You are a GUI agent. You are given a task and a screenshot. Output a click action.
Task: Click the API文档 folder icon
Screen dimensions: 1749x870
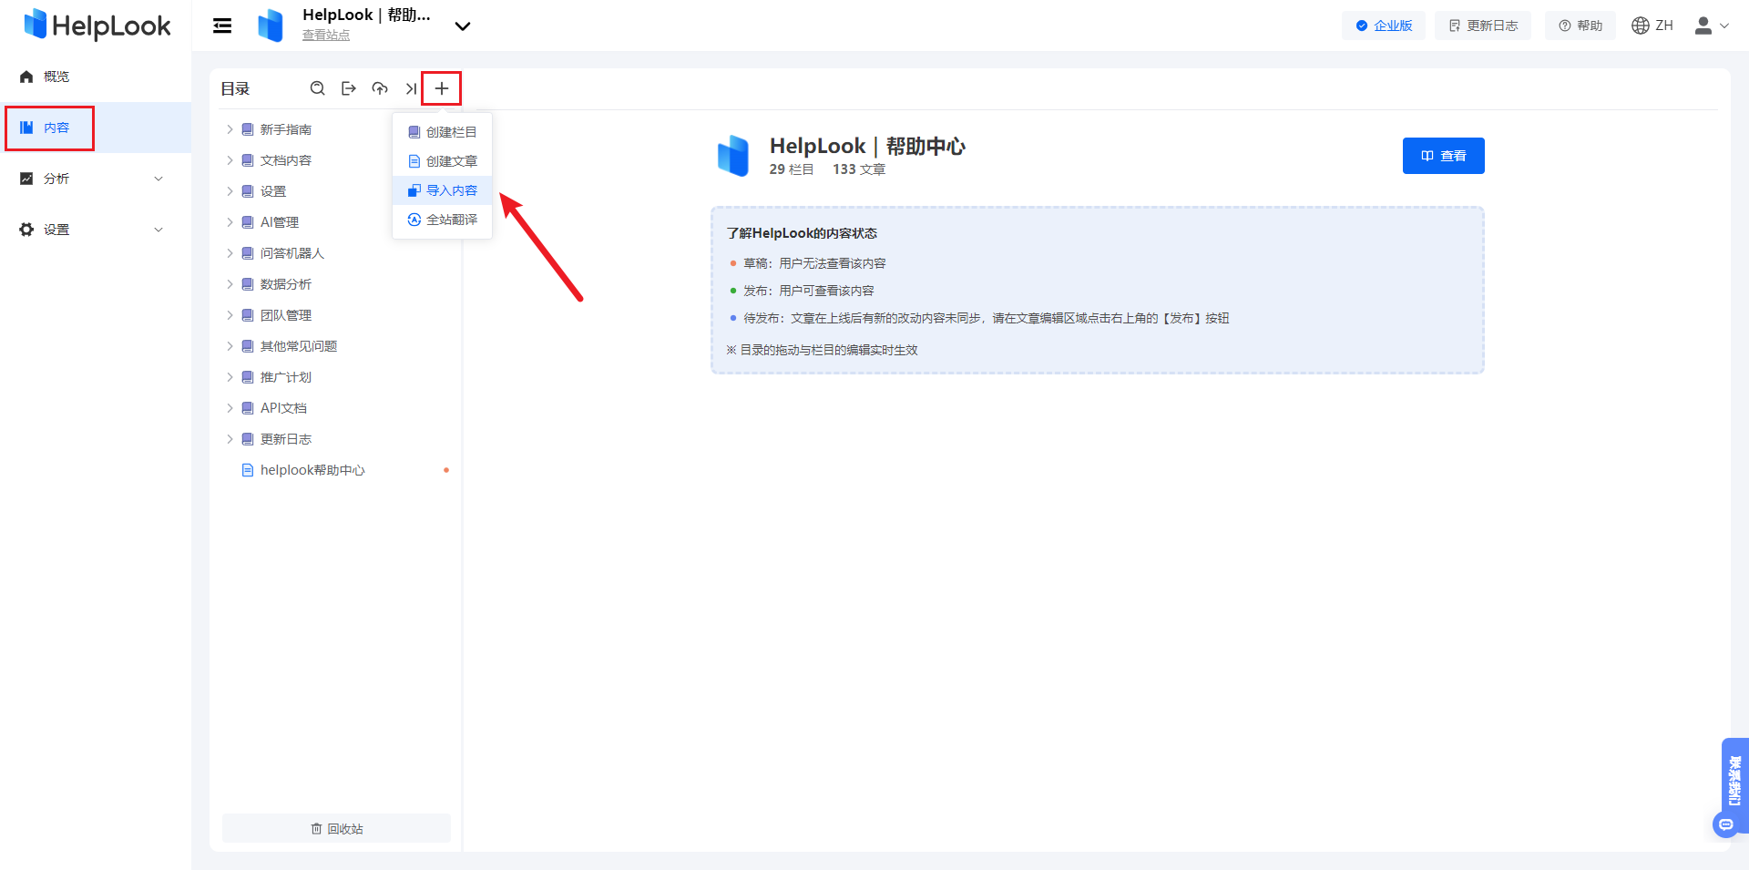pos(247,408)
